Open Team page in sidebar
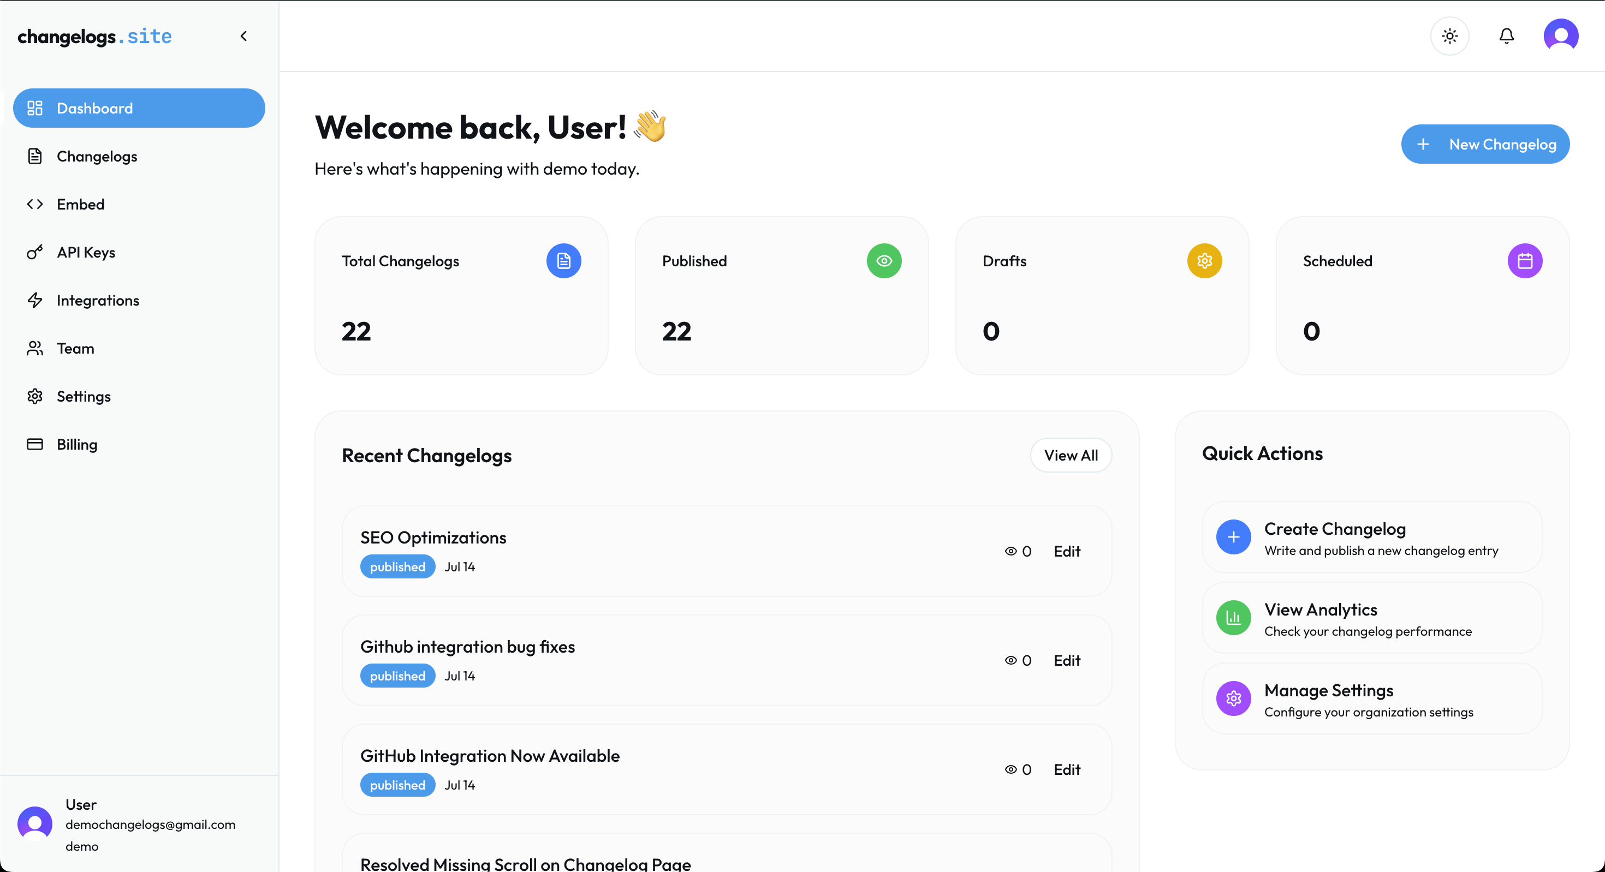 tap(139, 348)
